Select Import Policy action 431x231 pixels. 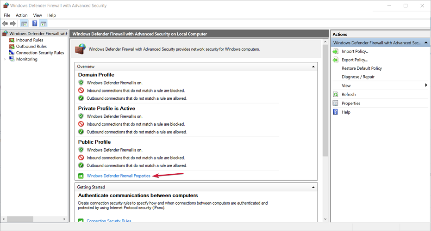355,51
